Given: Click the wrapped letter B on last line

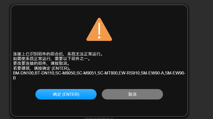Looking at the screenshot, I should (14, 78).
